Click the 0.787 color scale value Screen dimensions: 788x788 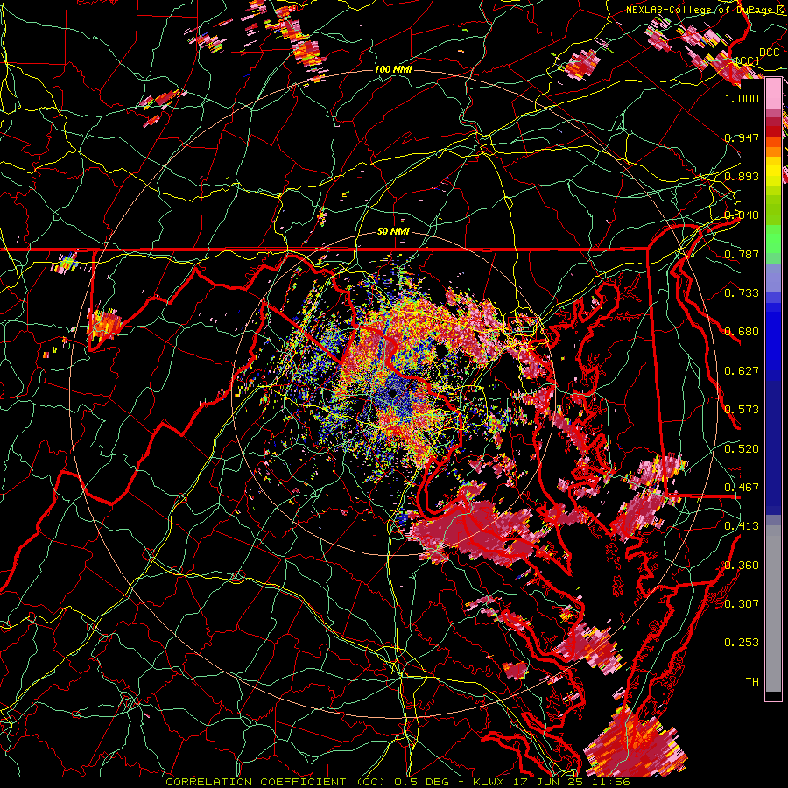(x=742, y=254)
